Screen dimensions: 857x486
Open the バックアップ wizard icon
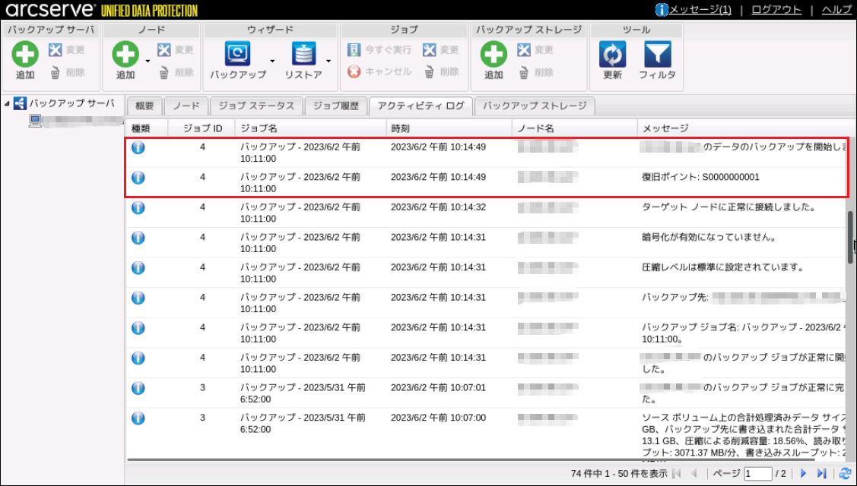coord(237,55)
